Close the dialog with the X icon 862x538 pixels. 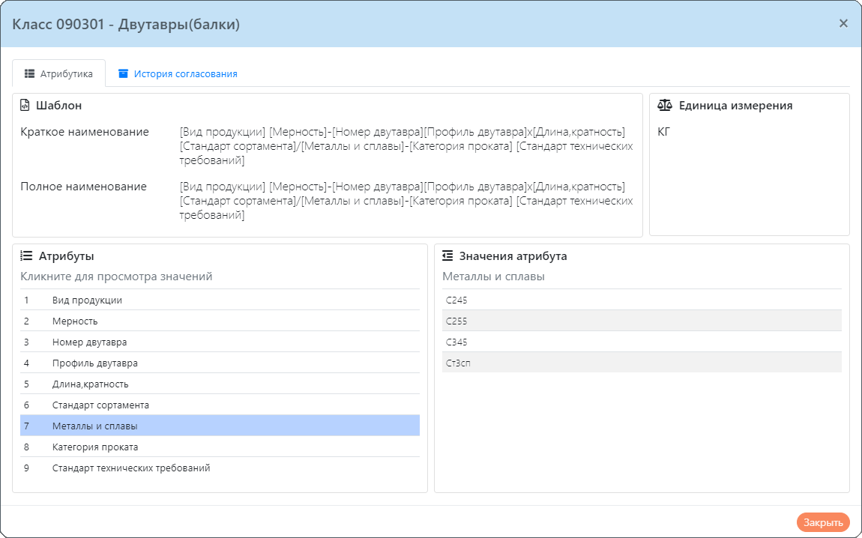point(843,24)
